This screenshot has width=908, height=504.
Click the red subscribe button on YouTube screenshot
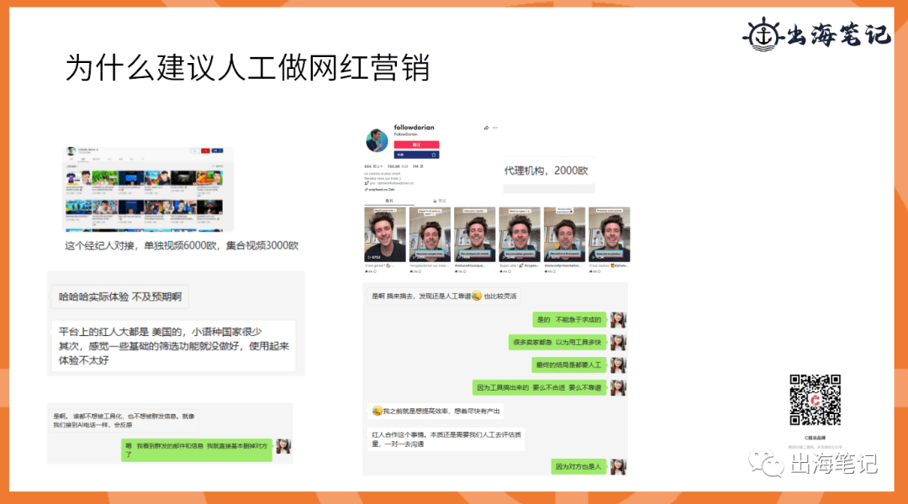(205, 150)
